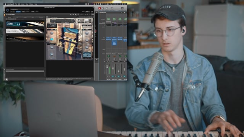Toggle mute on fourth channel strip
The width and height of the screenshot is (244, 137).
point(124,76)
